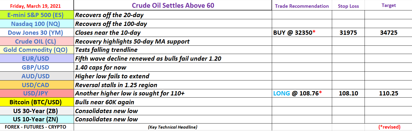The image size is (412, 131).
Task: Select the yellow Bitcoin (BTC/USD) cell
Action: [x=37, y=102]
